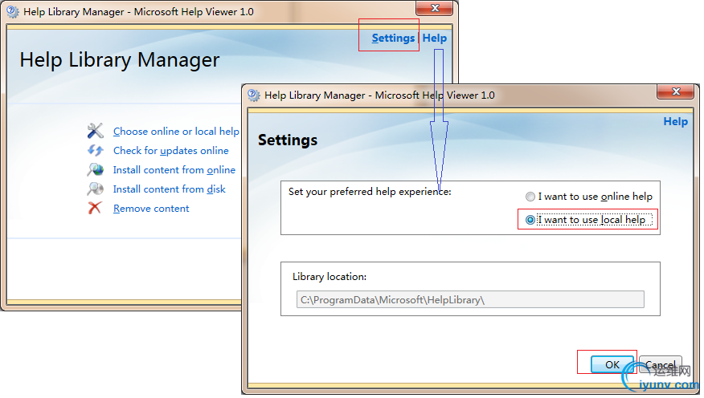Open Help link in the Settings dialog
Image resolution: width=704 pixels, height=398 pixels.
(675, 121)
